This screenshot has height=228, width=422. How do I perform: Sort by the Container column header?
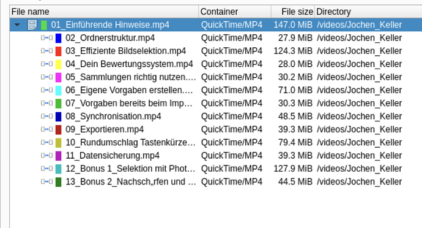click(x=235, y=12)
